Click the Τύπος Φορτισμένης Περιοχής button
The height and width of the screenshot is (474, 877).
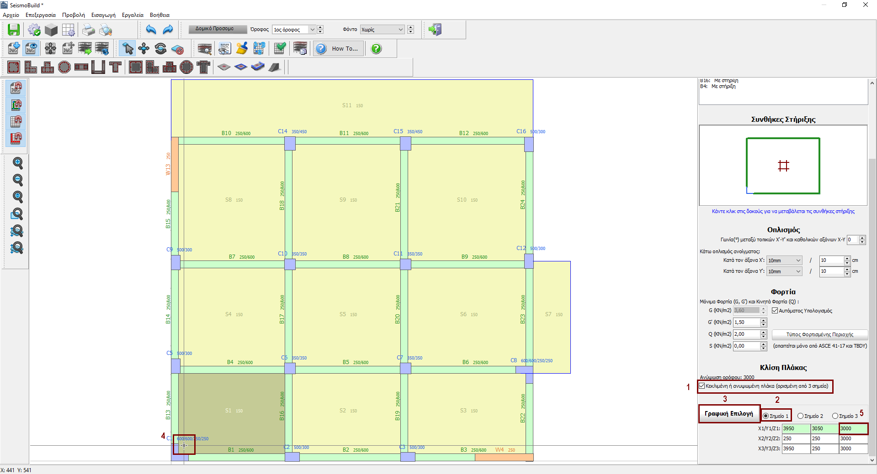[819, 334]
